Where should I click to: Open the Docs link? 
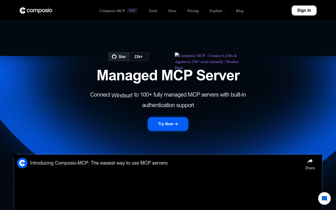[x=172, y=11]
